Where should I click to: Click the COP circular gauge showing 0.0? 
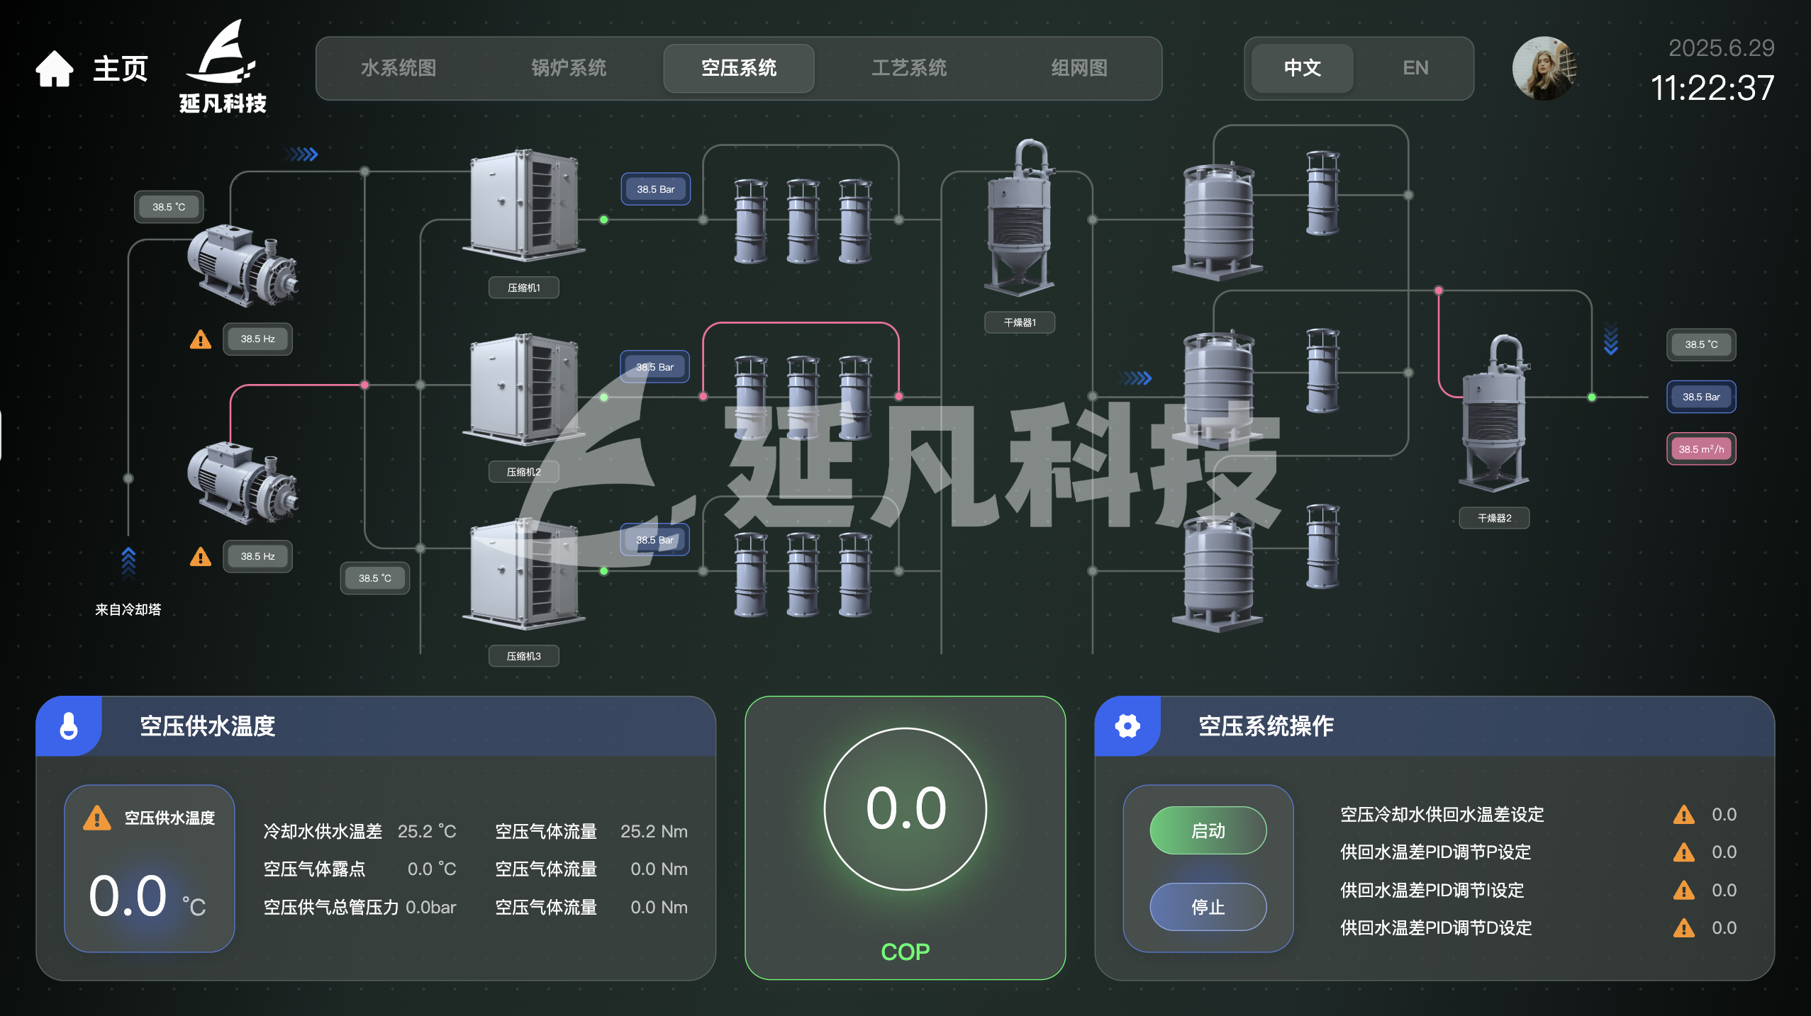point(905,808)
